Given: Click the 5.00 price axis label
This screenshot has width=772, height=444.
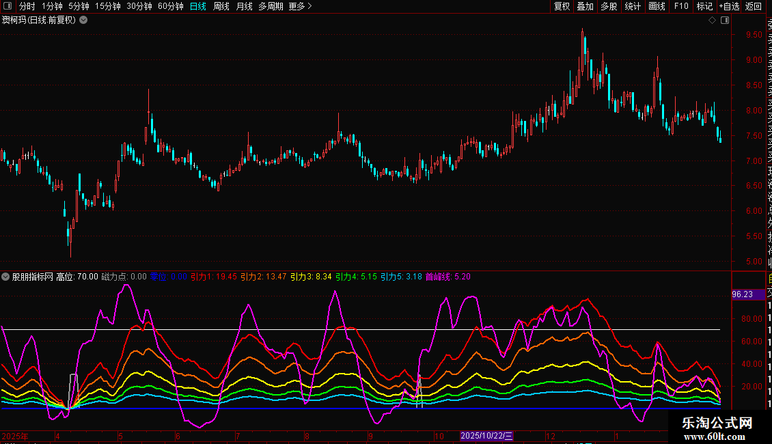Looking at the screenshot, I should coord(754,262).
